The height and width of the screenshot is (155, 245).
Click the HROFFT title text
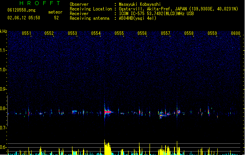click(40, 3)
